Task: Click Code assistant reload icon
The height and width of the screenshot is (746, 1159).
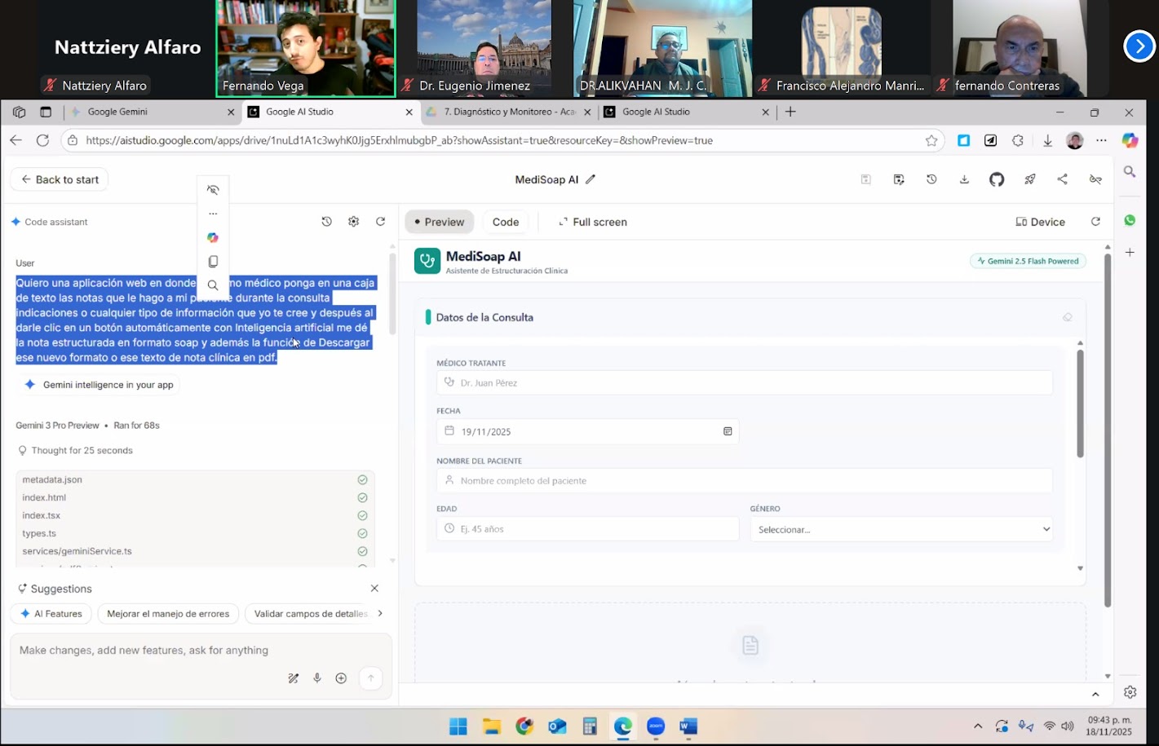Action: [380, 222]
